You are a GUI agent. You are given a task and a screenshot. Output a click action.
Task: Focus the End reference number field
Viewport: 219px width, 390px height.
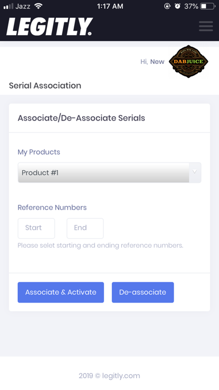pos(85,228)
